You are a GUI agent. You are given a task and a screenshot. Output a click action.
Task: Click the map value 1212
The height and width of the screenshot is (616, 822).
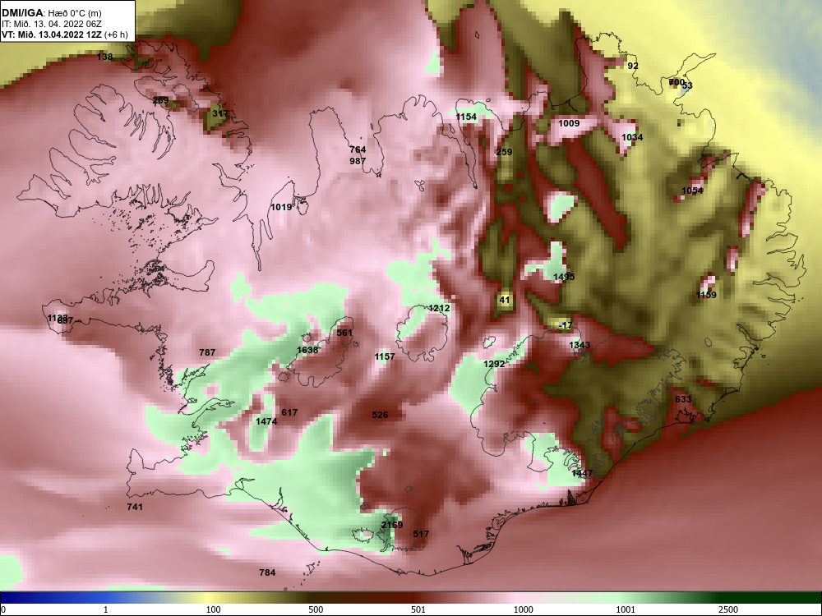click(439, 308)
